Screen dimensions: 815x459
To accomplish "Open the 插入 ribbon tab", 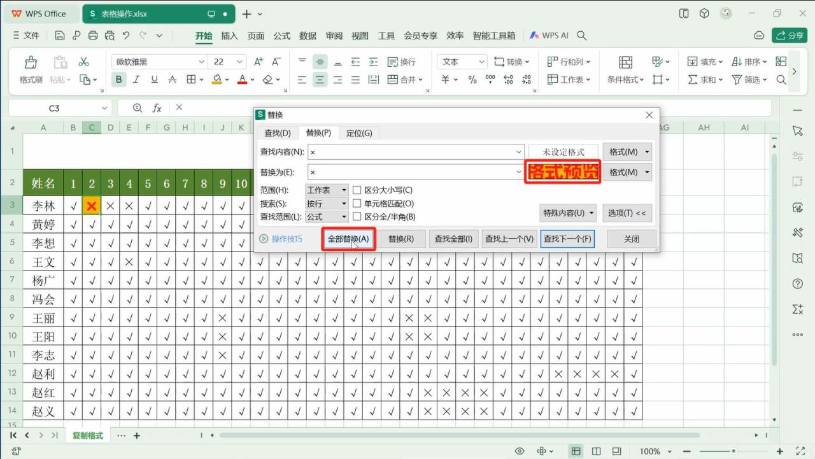I will pos(229,36).
